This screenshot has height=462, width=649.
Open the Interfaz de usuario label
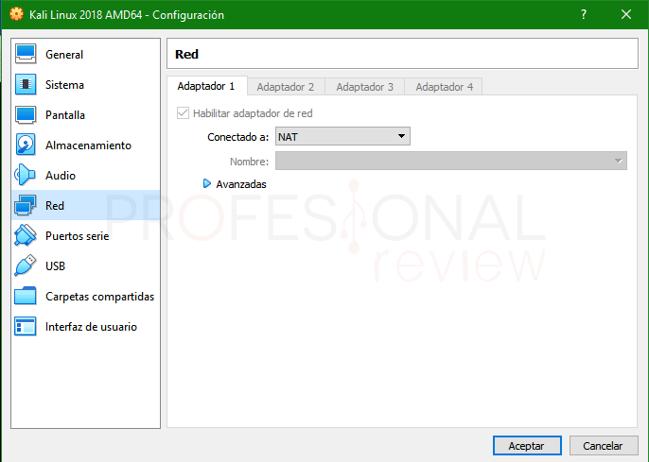[x=91, y=327]
